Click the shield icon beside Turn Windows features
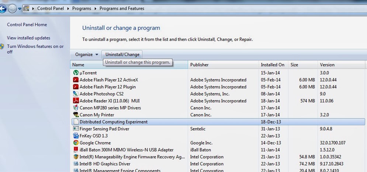367x172 pixels. pyautogui.click(x=2, y=46)
